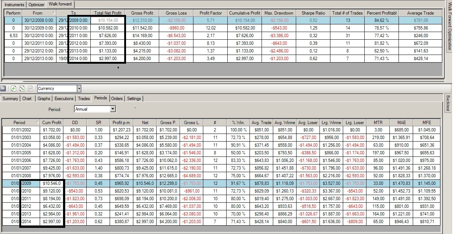Sort by Gross Profit column header

(x=142, y=13)
